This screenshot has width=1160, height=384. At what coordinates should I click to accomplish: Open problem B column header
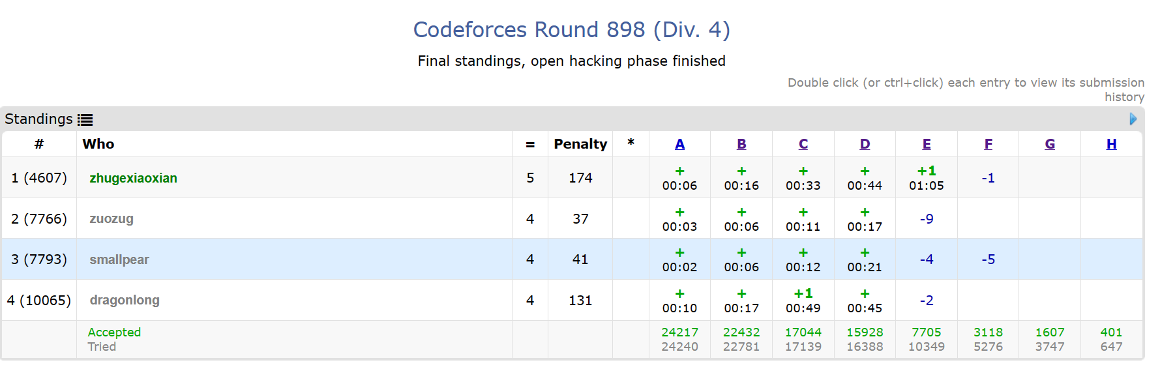pyautogui.click(x=741, y=144)
